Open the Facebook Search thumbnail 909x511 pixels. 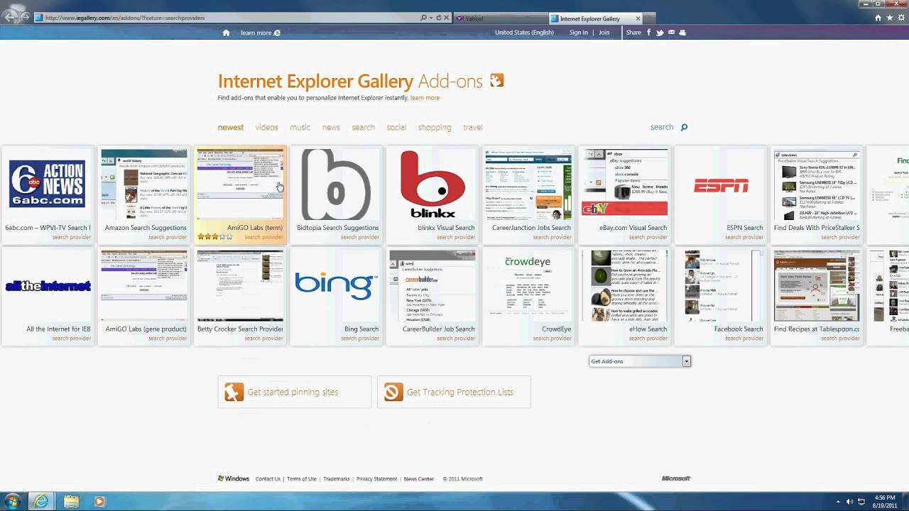tap(721, 295)
